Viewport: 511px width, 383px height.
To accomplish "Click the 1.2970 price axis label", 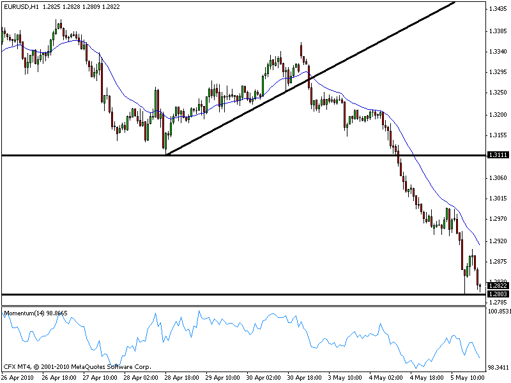I will [498, 220].
